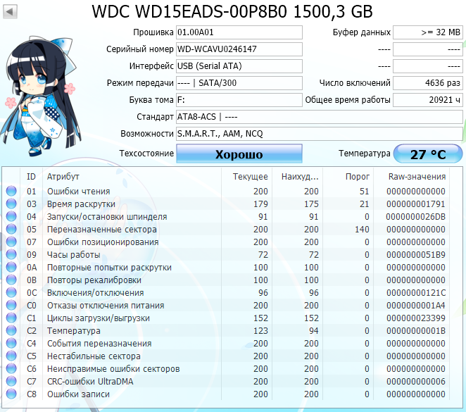Click the Режим передачи field SATA/300
This screenshot has width=466, height=412.
pos(239,83)
